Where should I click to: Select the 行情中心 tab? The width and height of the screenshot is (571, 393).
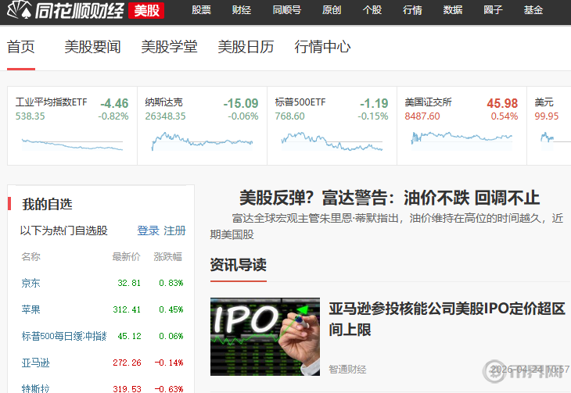(322, 47)
